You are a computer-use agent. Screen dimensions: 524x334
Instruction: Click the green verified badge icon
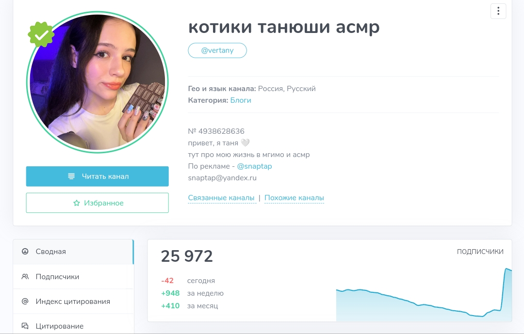click(41, 34)
